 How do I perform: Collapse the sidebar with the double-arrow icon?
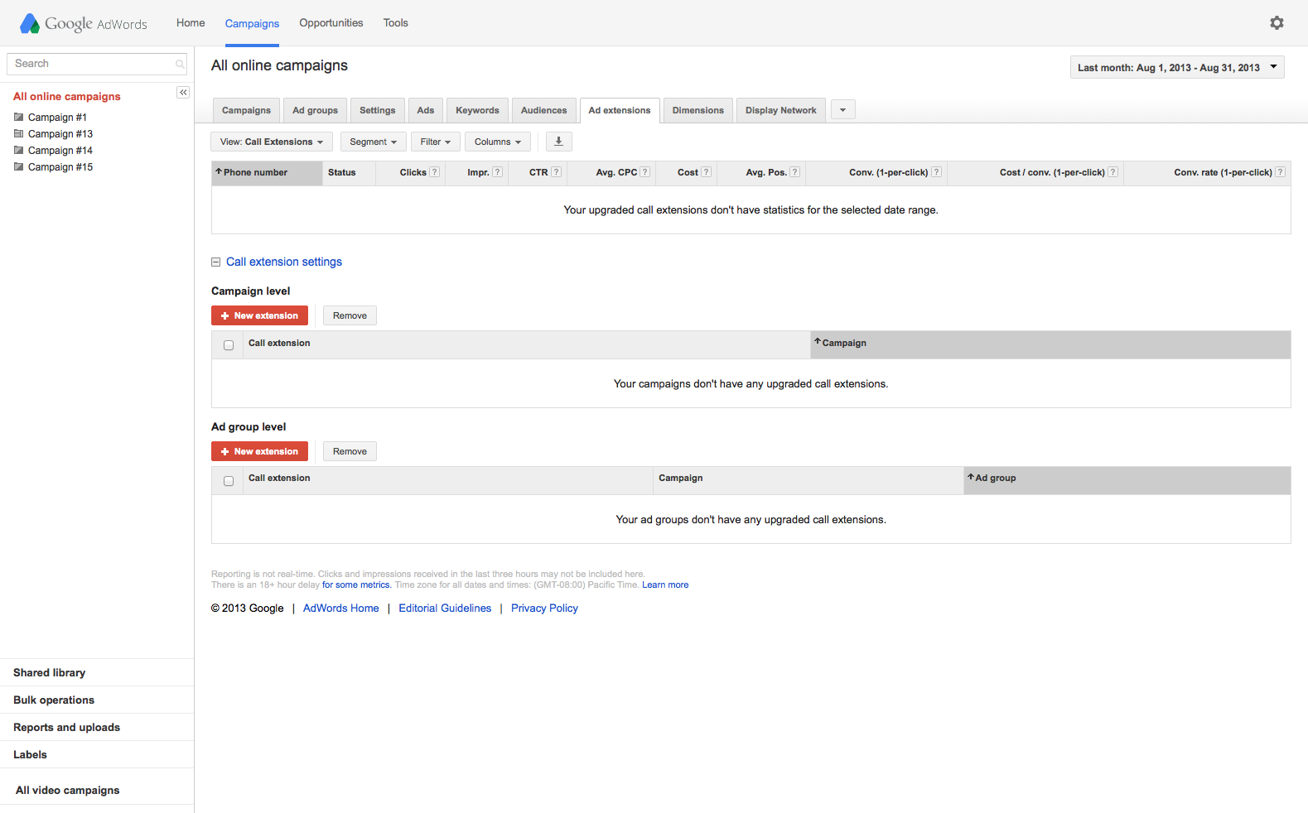pyautogui.click(x=183, y=93)
